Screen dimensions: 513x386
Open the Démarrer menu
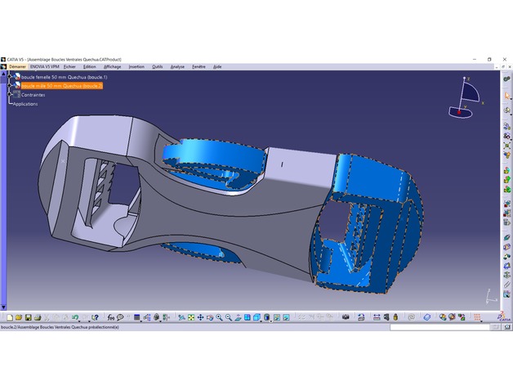coord(17,66)
